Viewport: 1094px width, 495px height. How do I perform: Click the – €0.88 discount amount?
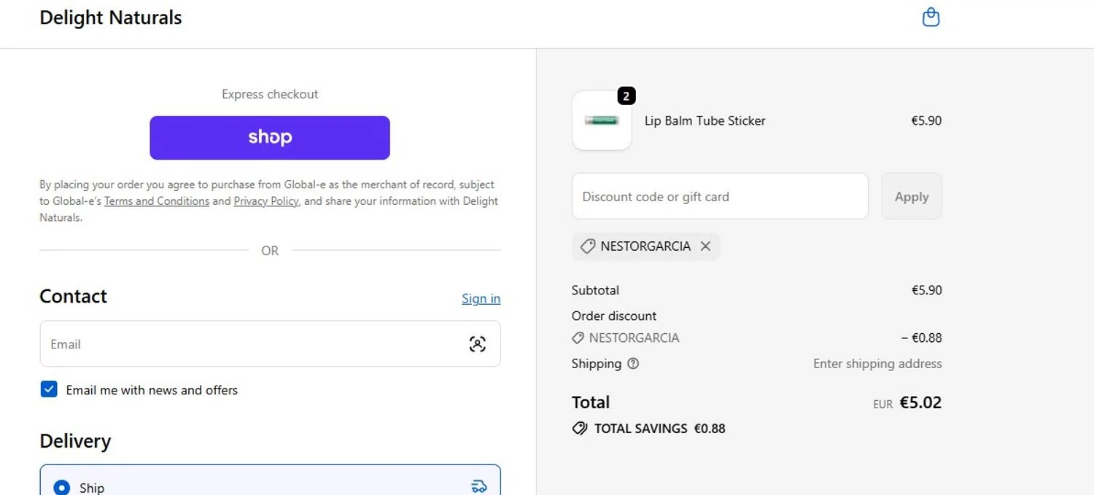click(x=922, y=338)
